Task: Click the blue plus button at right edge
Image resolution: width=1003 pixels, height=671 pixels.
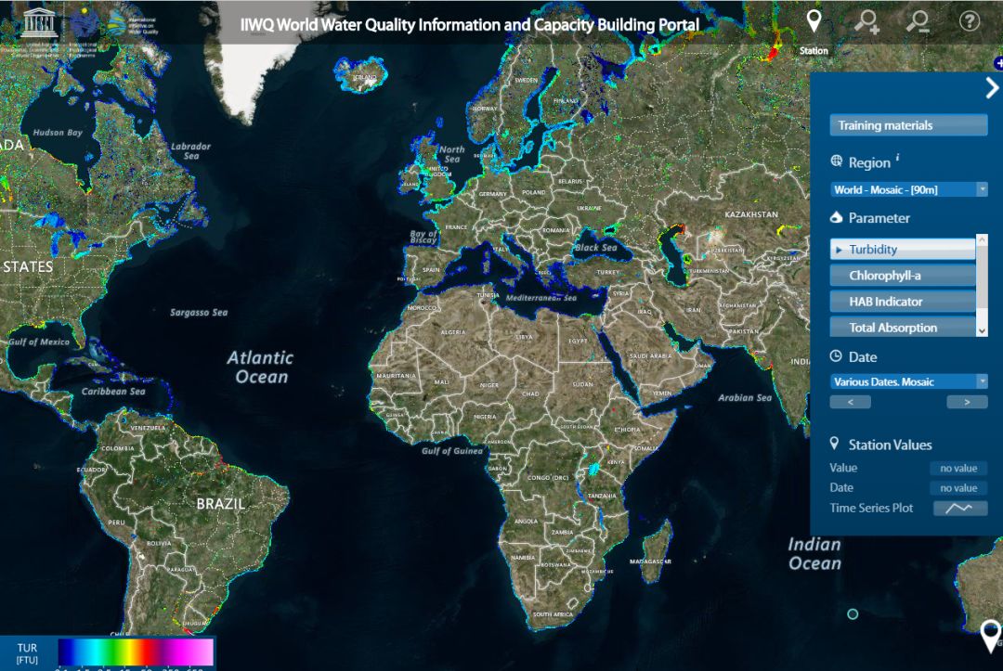Action: tap(998, 63)
